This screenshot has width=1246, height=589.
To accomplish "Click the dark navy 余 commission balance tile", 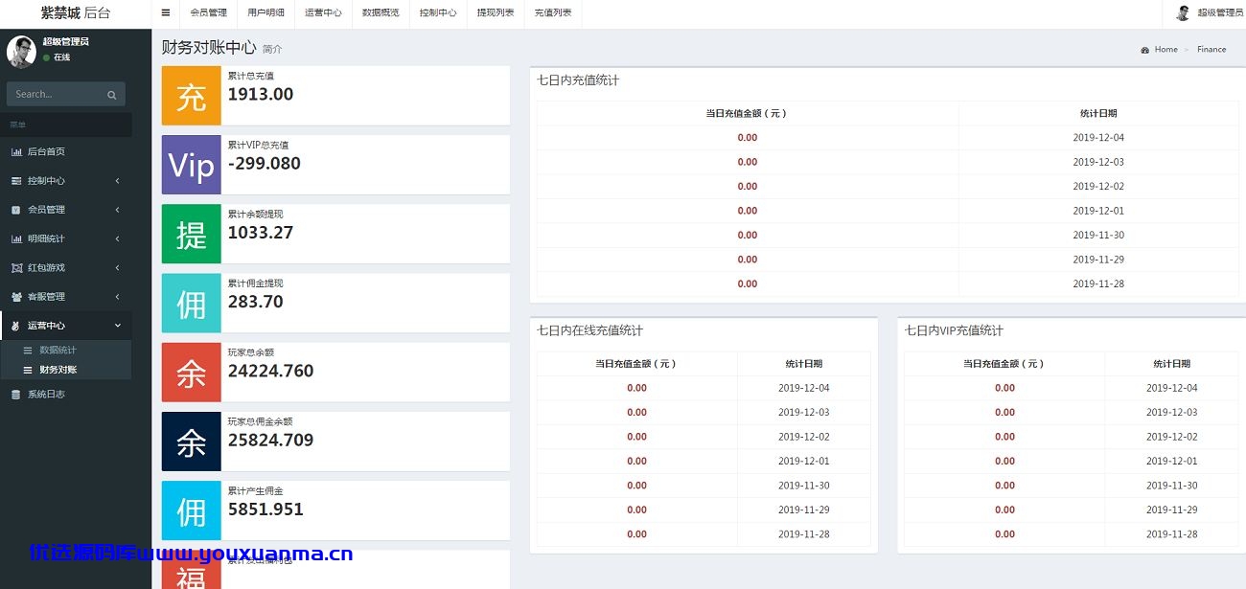I will pyautogui.click(x=192, y=442).
